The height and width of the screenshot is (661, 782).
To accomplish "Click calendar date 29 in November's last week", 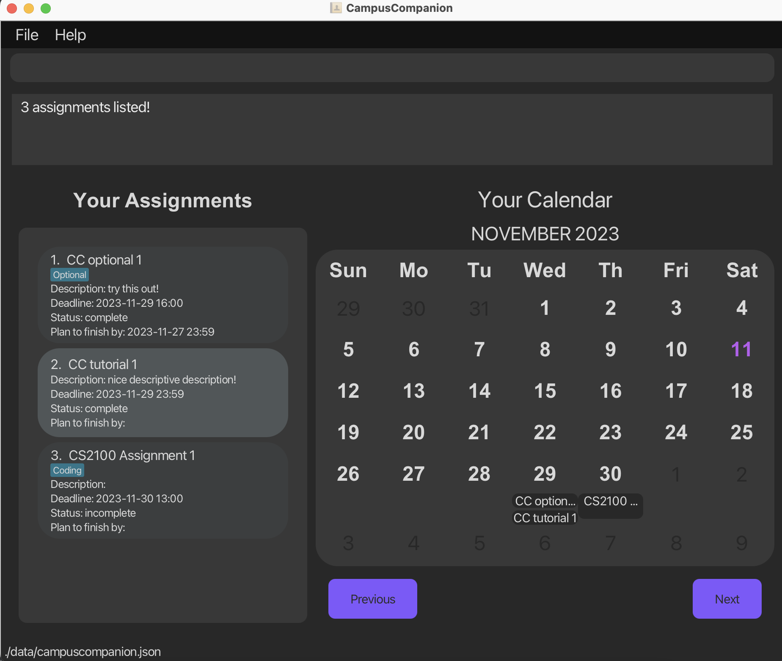I will coord(545,474).
